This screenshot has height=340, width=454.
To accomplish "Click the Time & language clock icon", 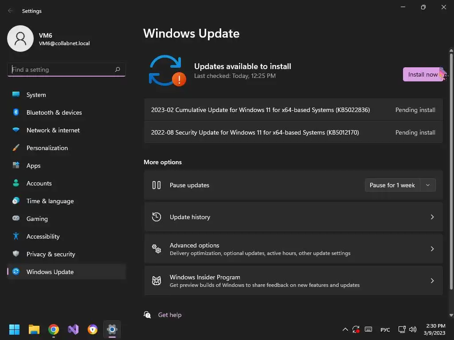I will (16, 201).
